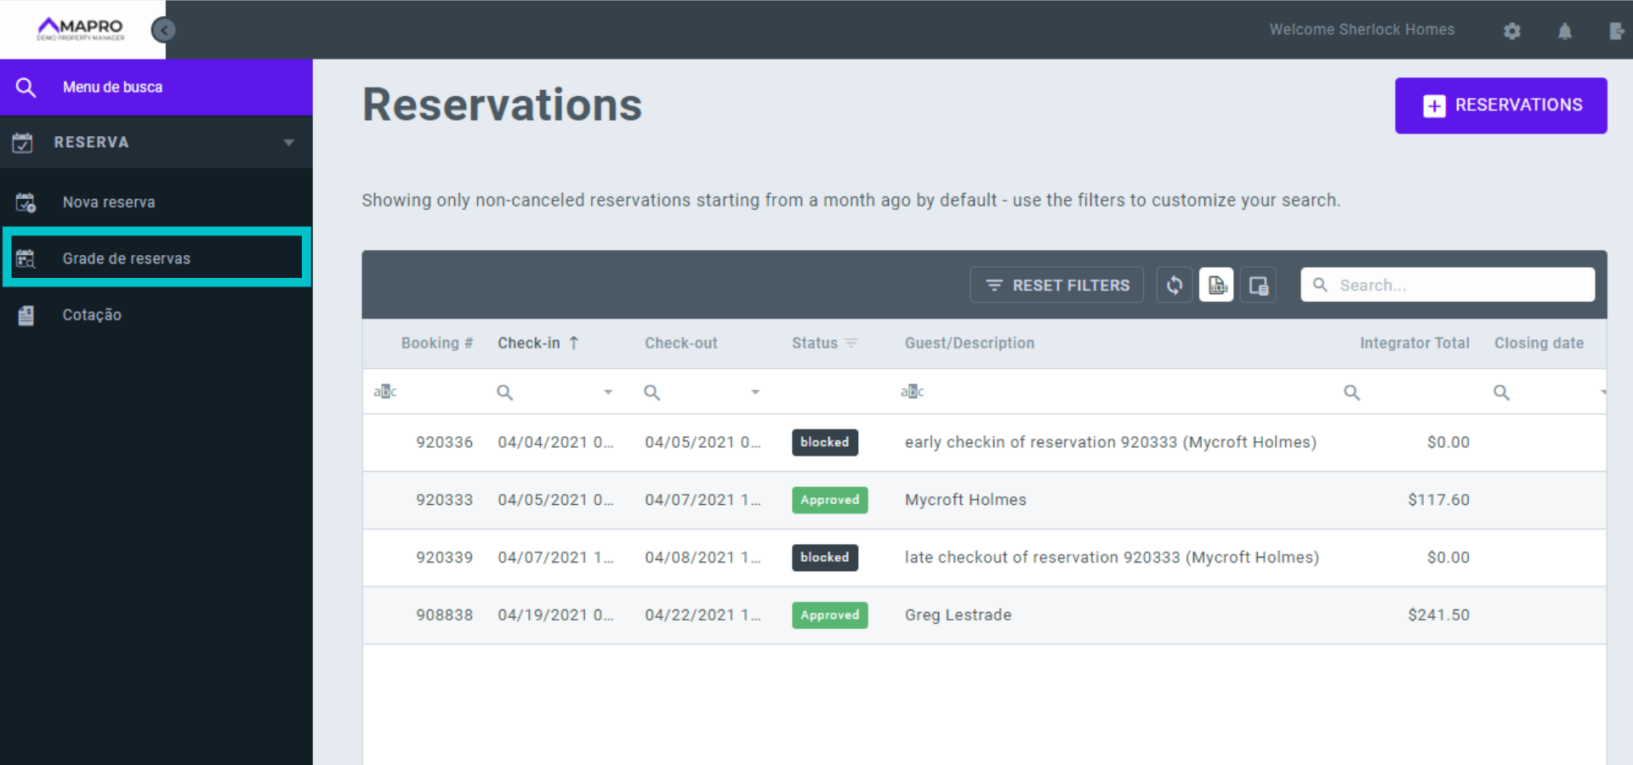Click the logout icon in the header
Image resolution: width=1633 pixels, height=765 pixels.
point(1616,31)
